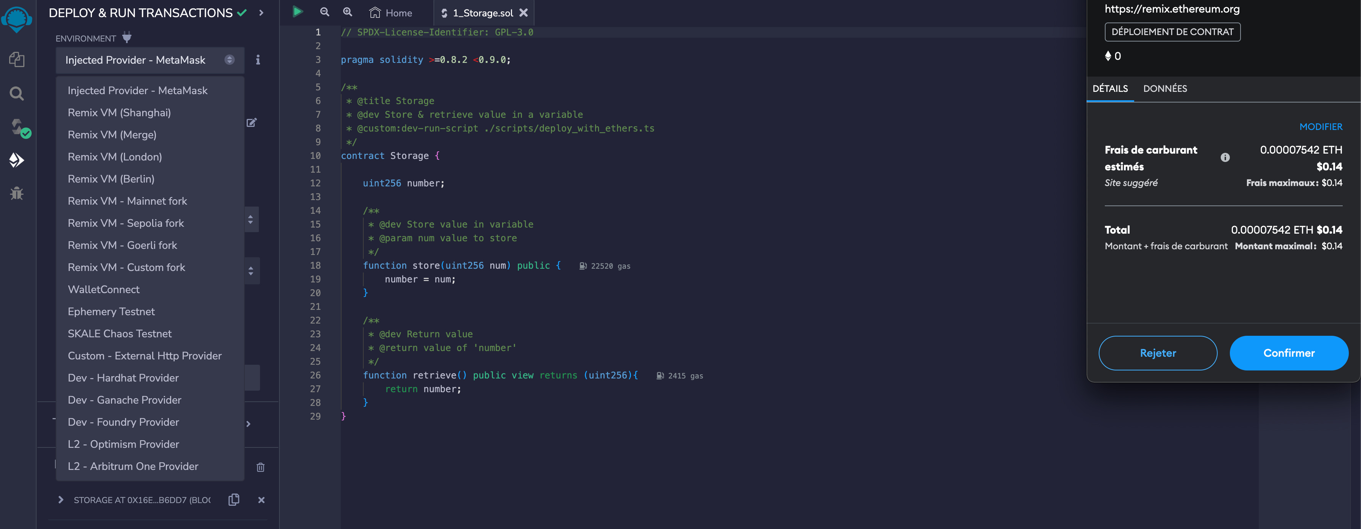Select Custom - External Http Provider
1361x529 pixels.
coord(150,356)
